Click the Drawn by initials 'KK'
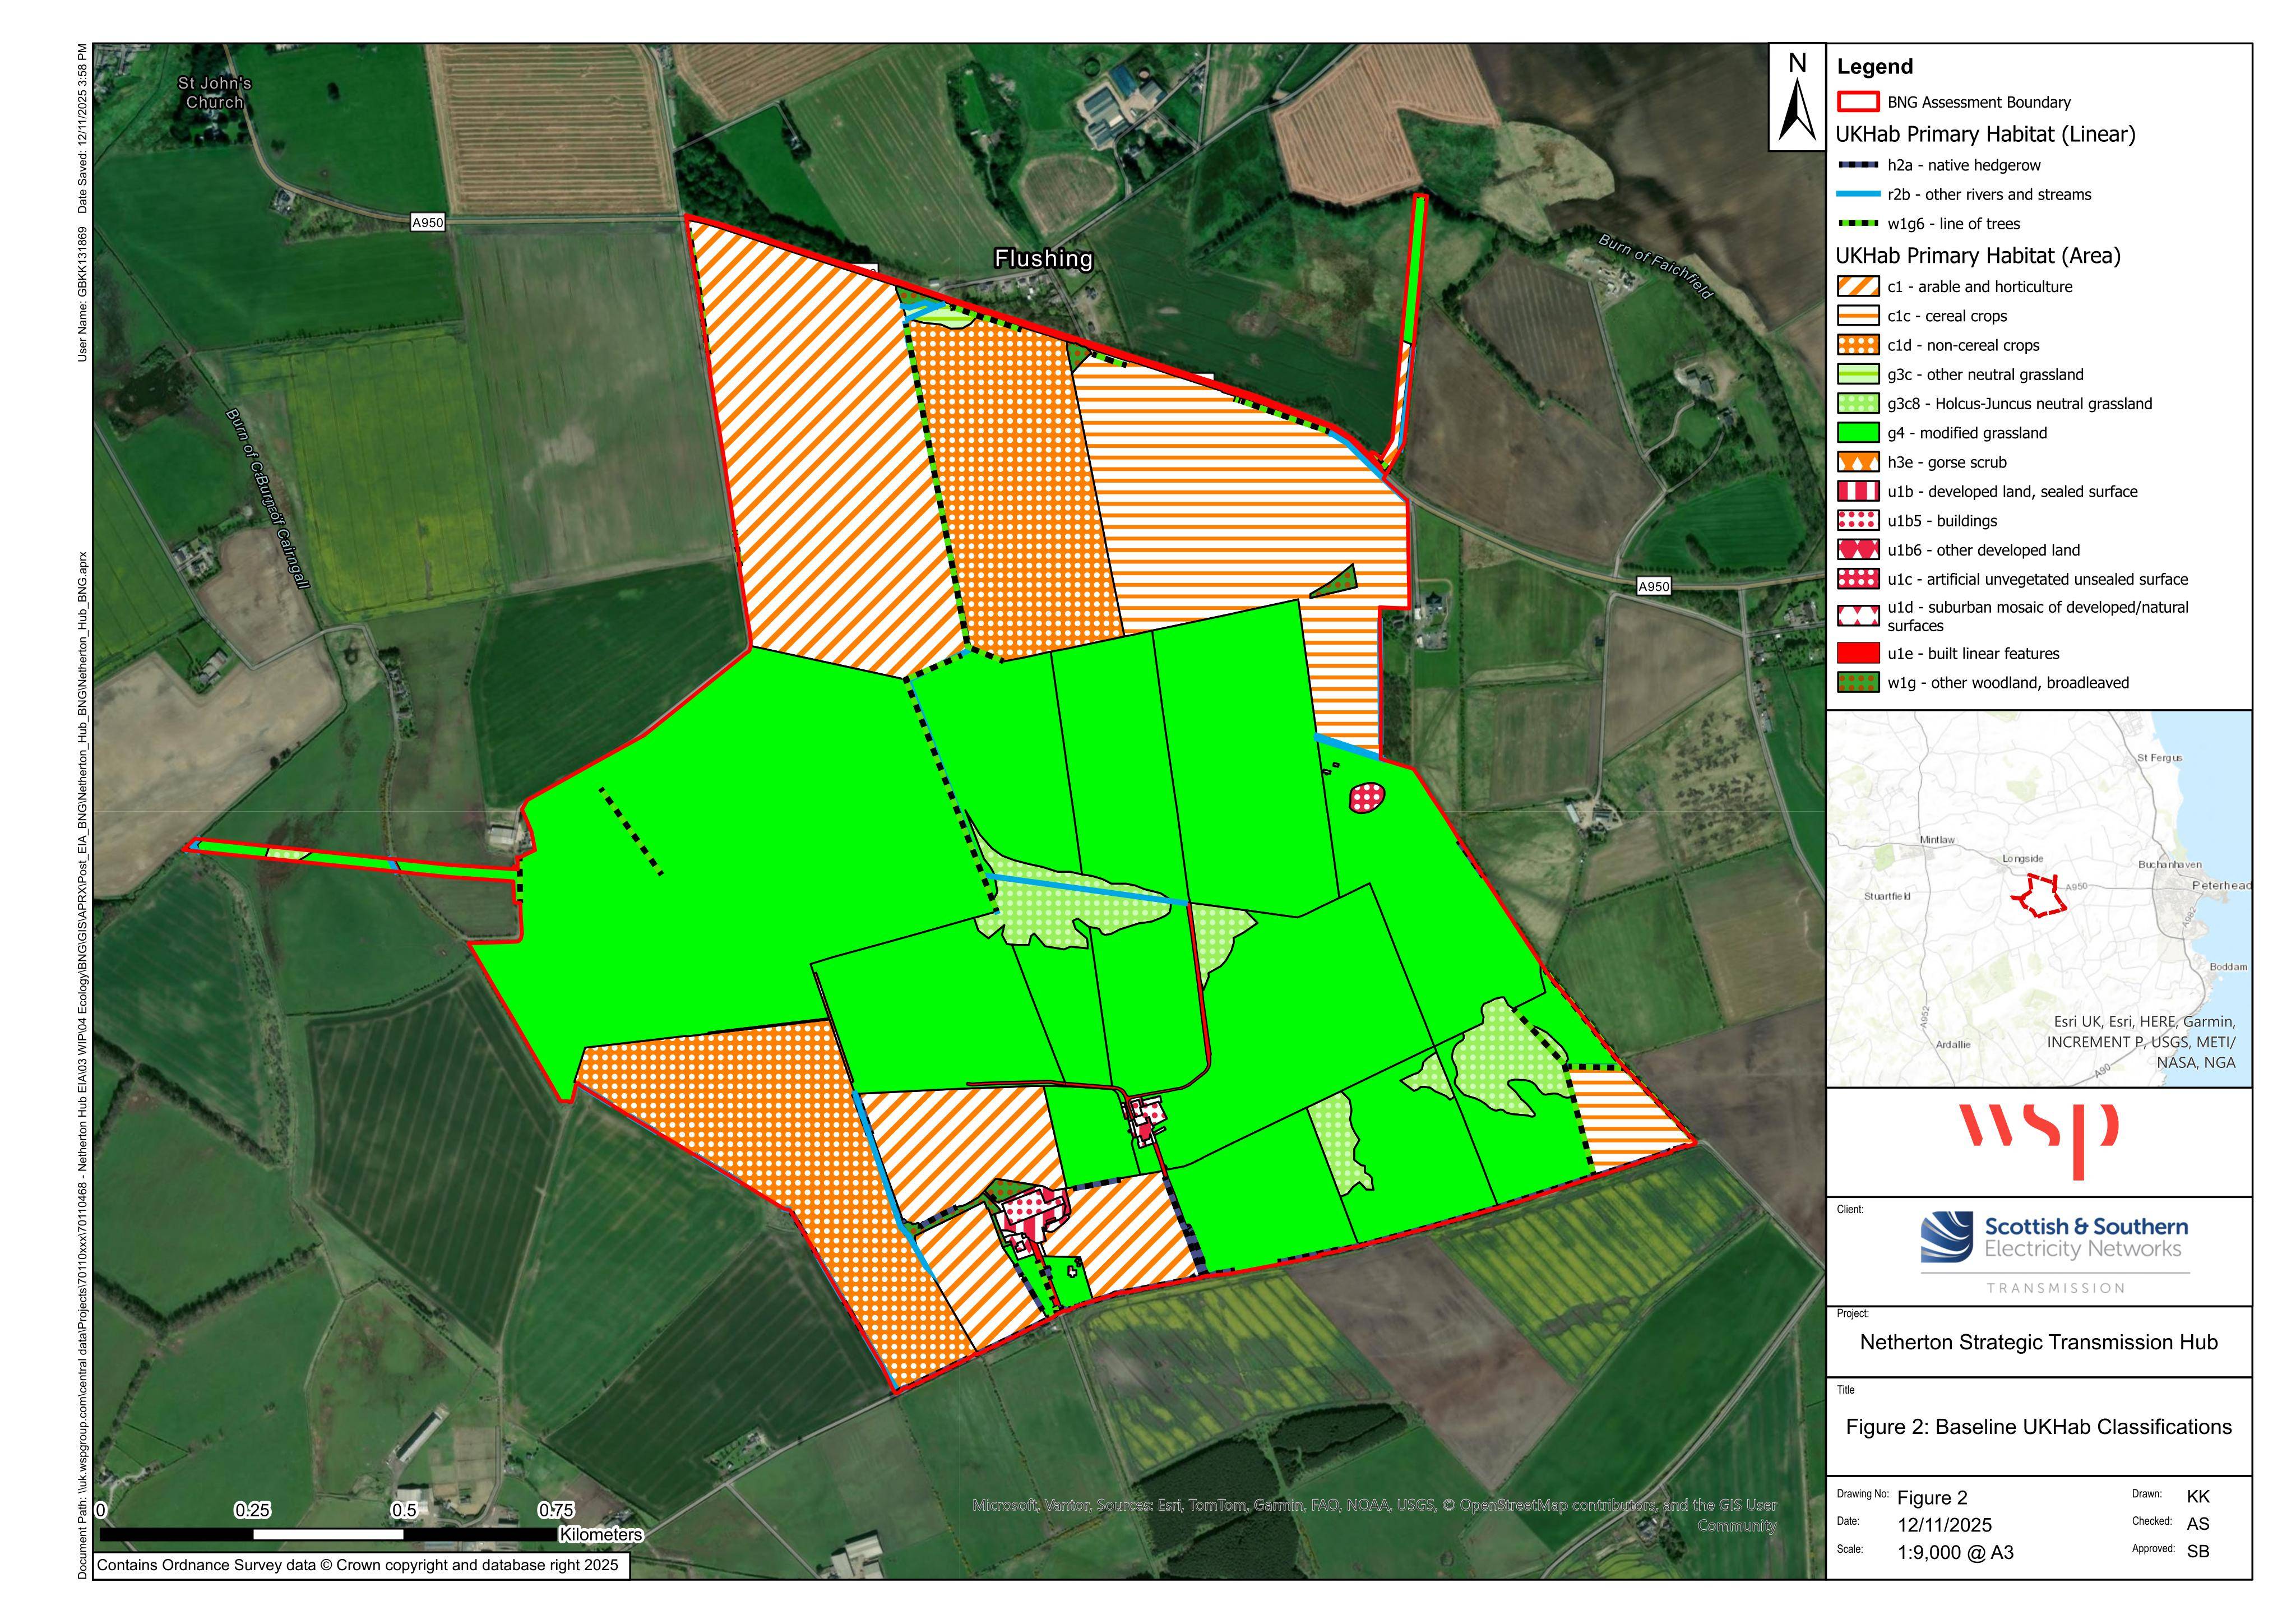Image resolution: width=2296 pixels, height=1624 pixels. (2198, 1497)
